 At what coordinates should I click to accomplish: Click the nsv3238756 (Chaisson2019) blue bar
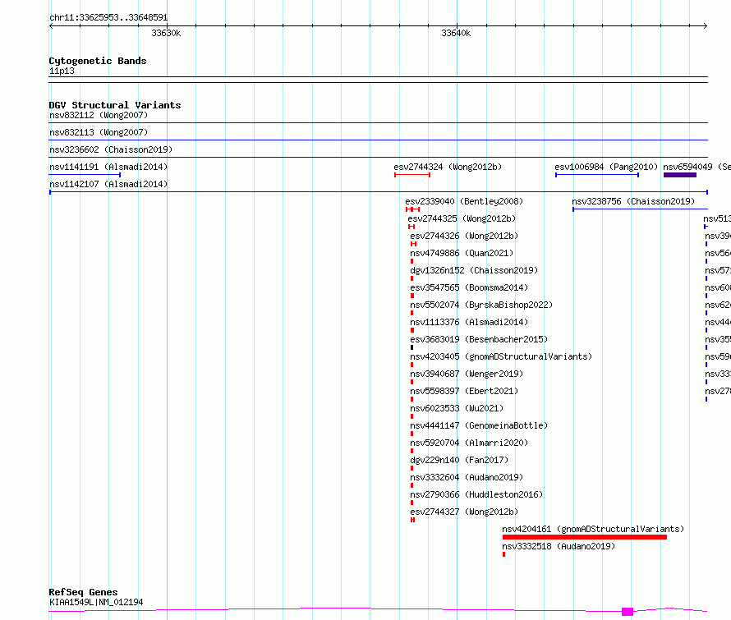pos(640,209)
